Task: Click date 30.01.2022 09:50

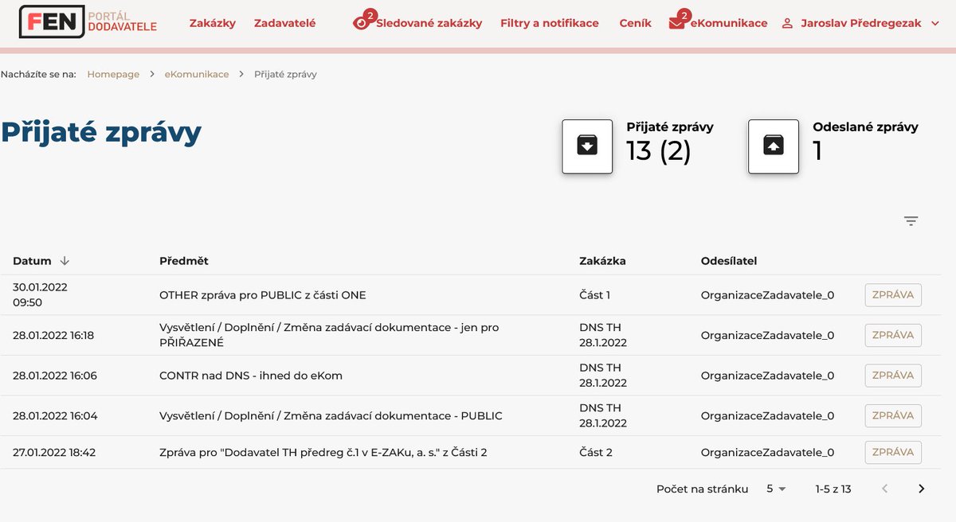Action: [x=41, y=295]
